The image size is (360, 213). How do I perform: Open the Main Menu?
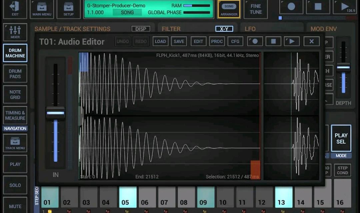(x=42, y=9)
